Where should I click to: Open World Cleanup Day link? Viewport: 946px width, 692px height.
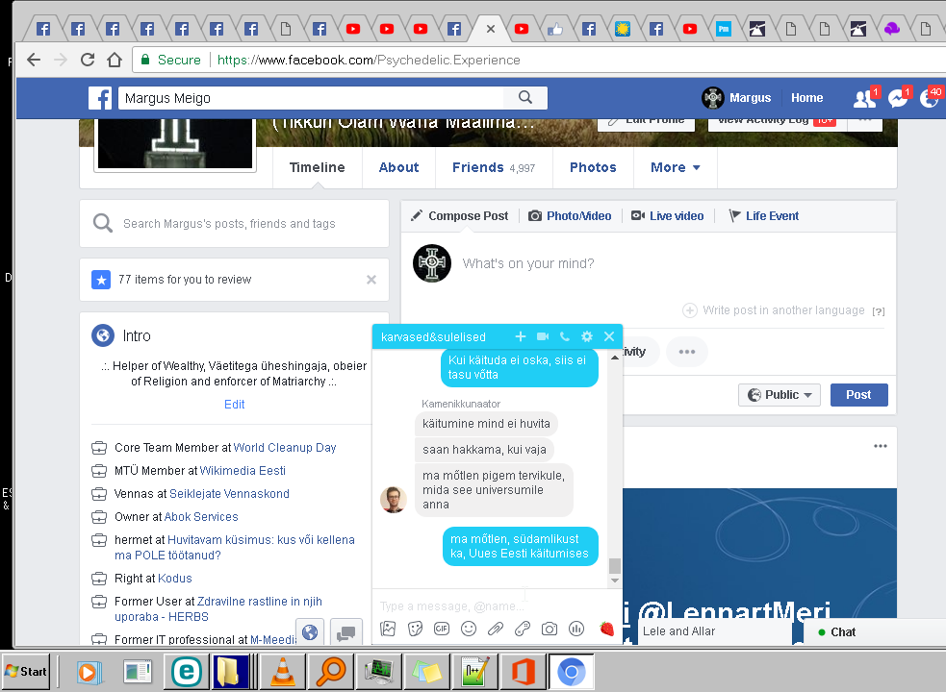[285, 448]
